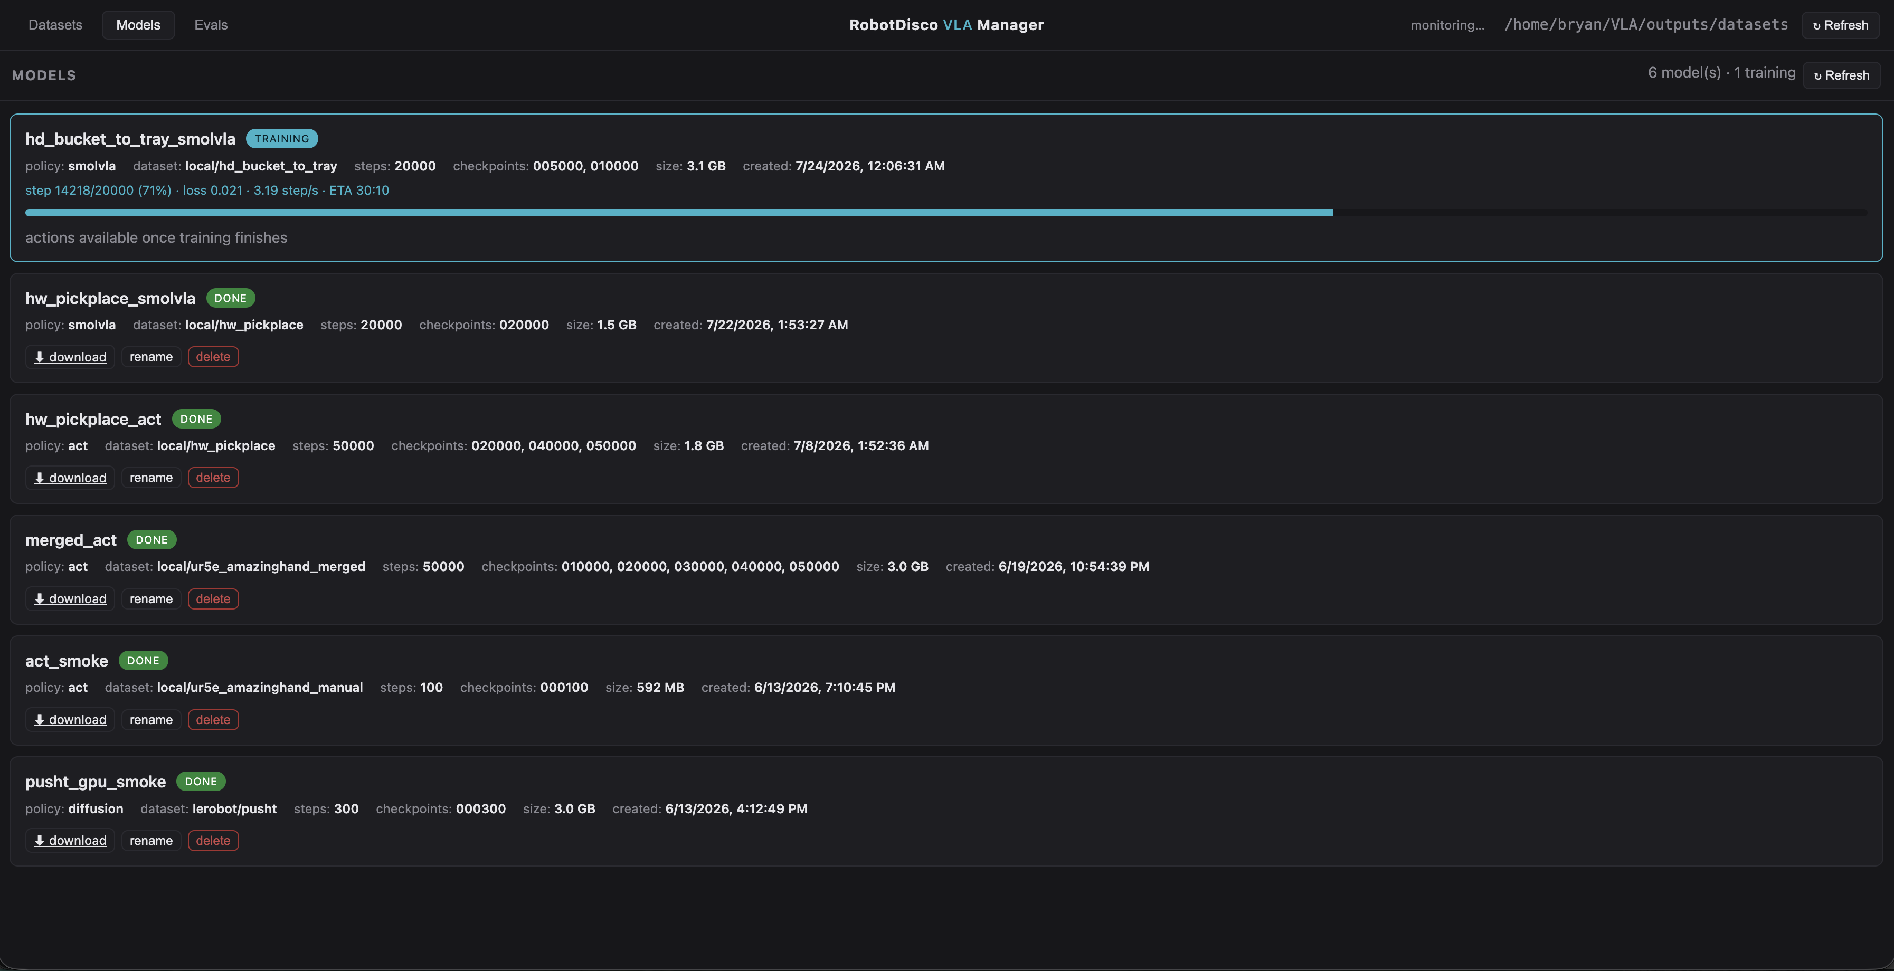
Task: Select the Models tab
Action: [138, 25]
